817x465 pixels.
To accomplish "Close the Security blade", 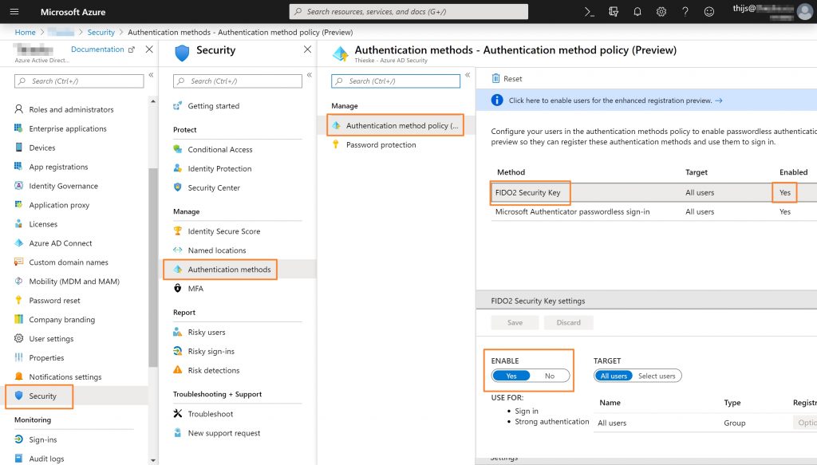I will [307, 49].
